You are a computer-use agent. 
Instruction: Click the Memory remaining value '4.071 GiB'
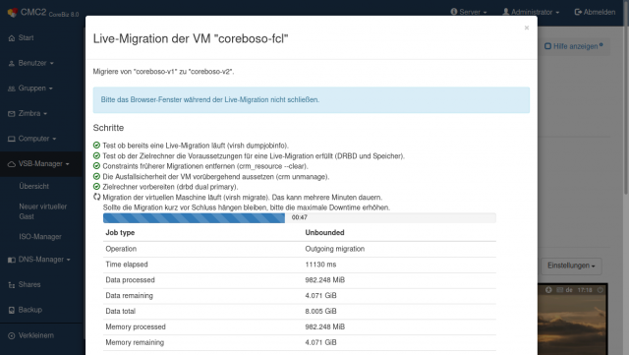[x=320, y=342]
